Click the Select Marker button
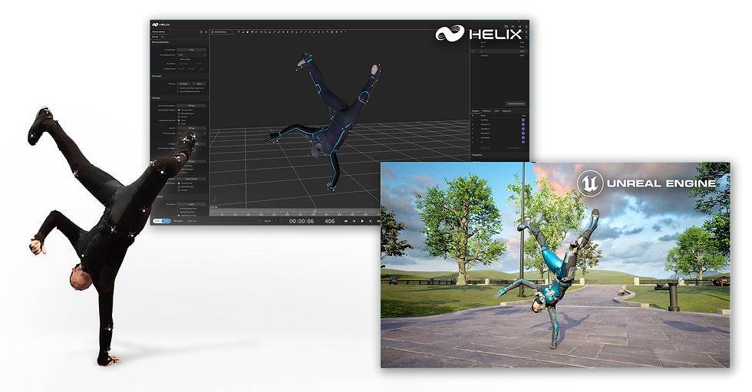This screenshot has height=392, width=752. [191, 179]
